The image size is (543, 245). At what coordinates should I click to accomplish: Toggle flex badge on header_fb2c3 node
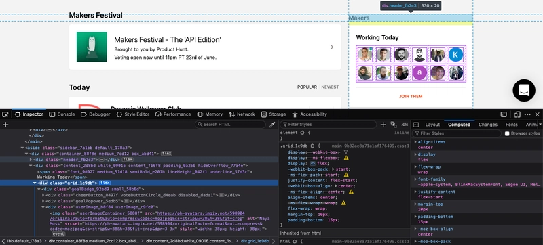[128, 160]
